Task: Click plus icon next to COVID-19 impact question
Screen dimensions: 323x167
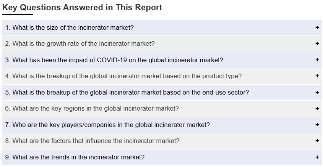Action: click(317, 60)
